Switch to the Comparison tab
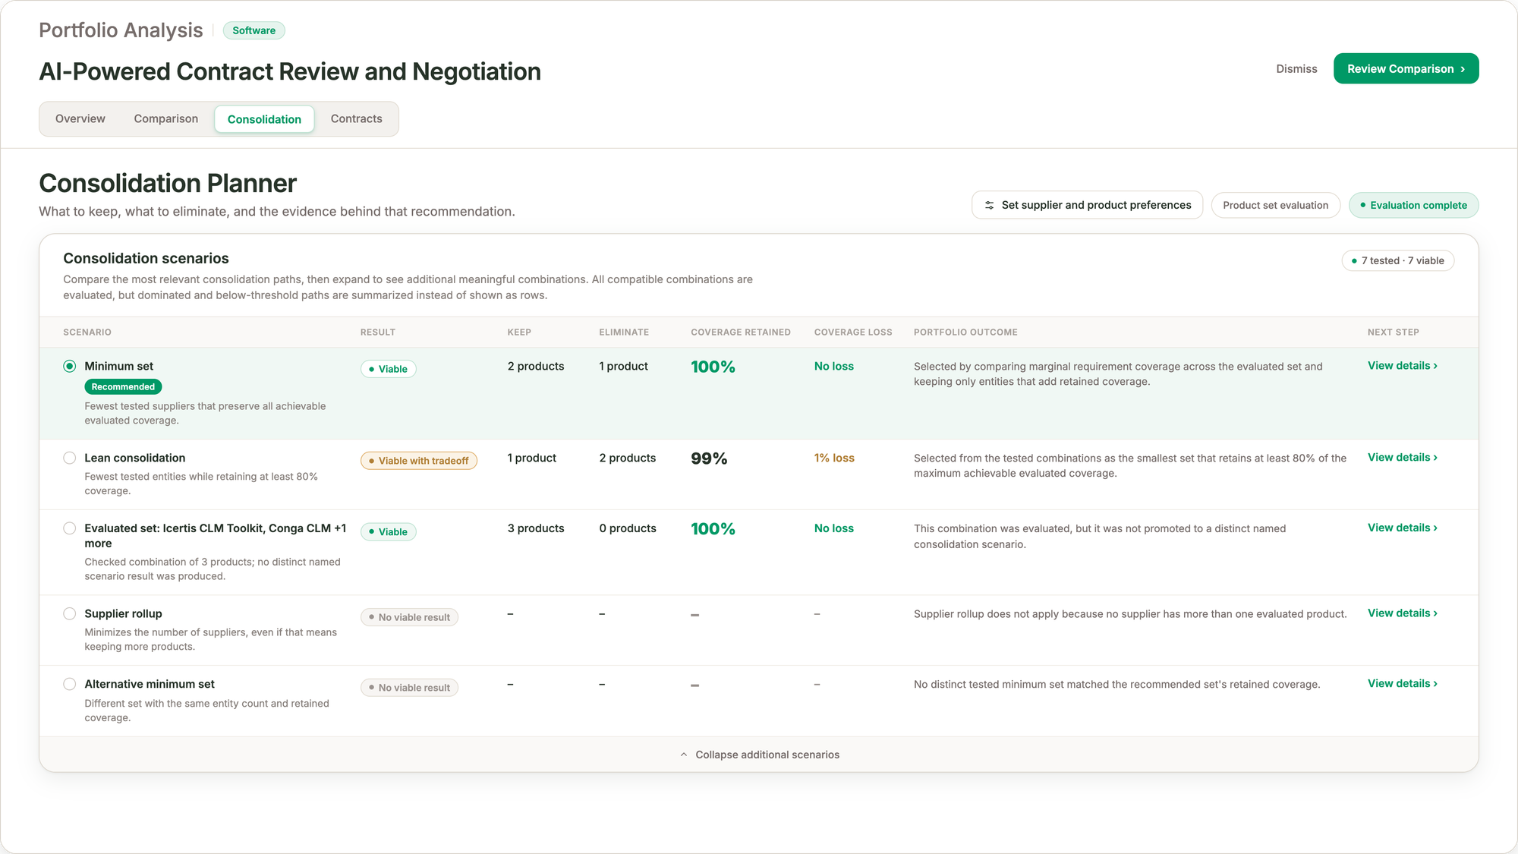Screen dimensions: 1518x854 tap(165, 118)
